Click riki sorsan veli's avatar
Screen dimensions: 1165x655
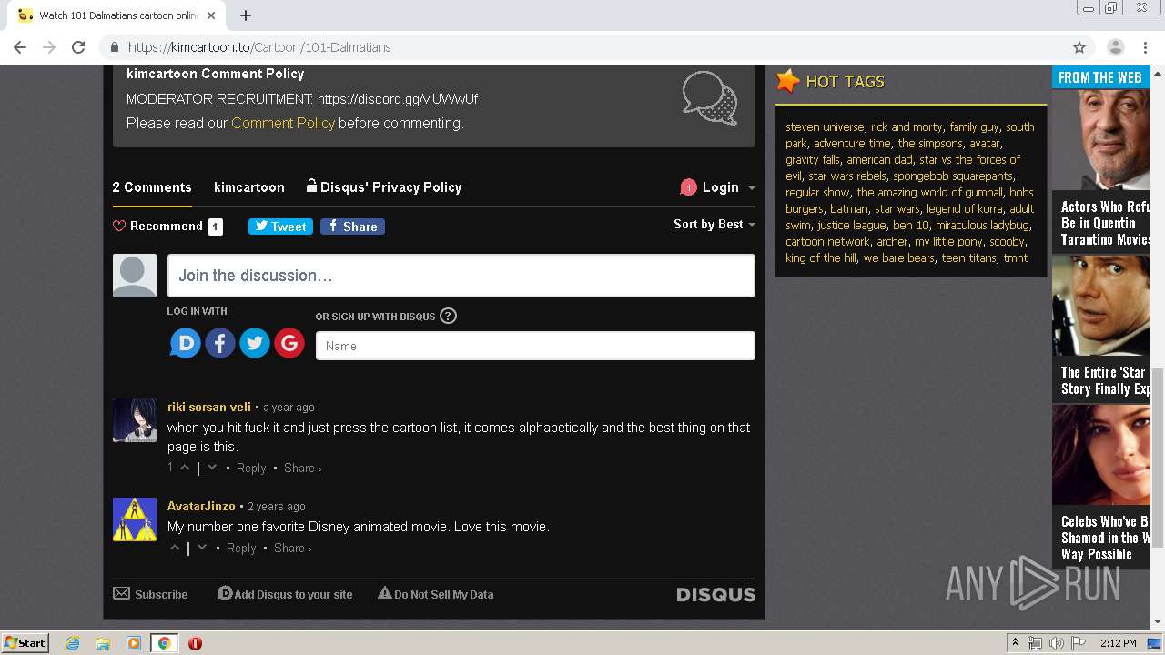pos(135,420)
